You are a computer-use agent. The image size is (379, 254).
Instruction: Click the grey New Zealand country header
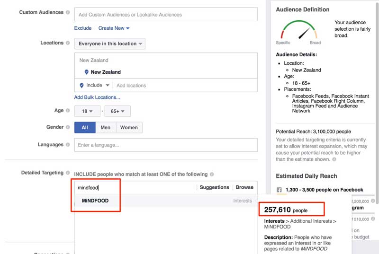tap(94, 60)
